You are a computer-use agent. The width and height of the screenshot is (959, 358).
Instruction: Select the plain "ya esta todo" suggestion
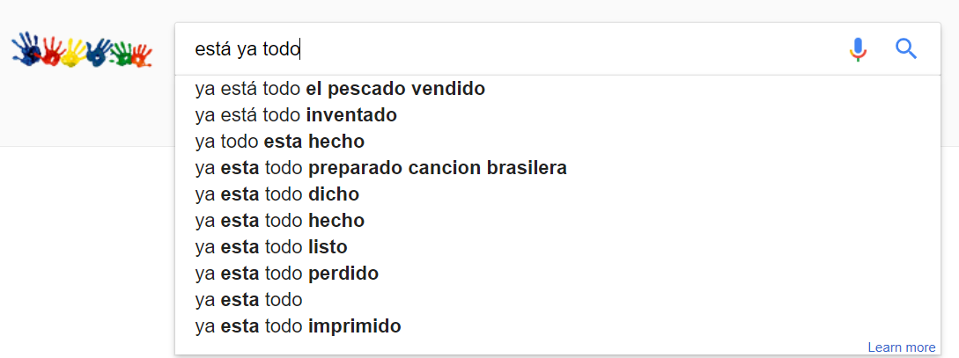pos(249,300)
